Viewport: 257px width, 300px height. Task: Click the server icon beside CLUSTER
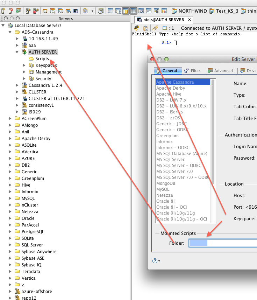tap(24, 92)
